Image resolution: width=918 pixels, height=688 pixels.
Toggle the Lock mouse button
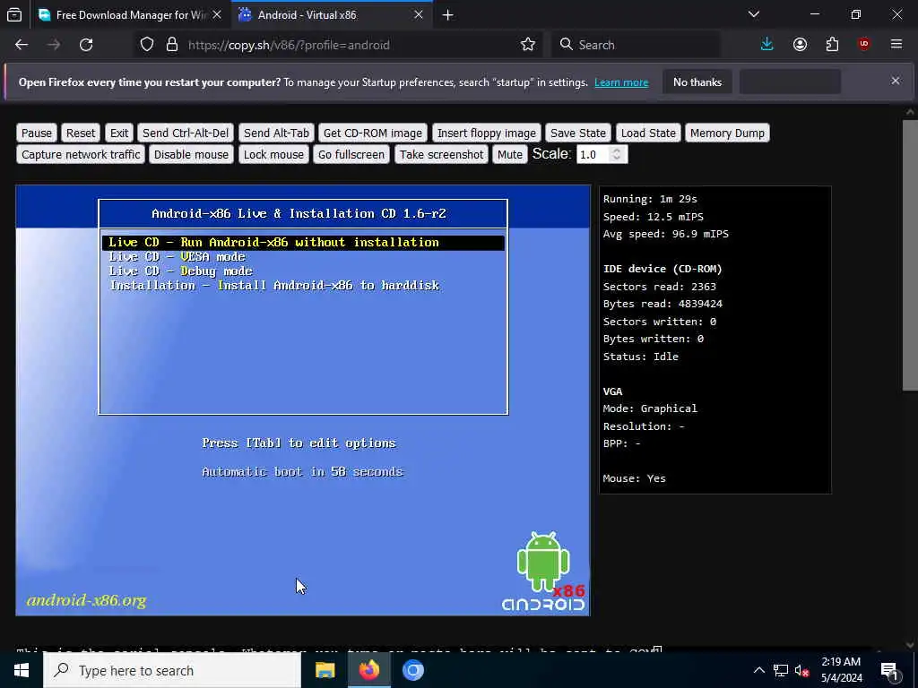coord(273,154)
